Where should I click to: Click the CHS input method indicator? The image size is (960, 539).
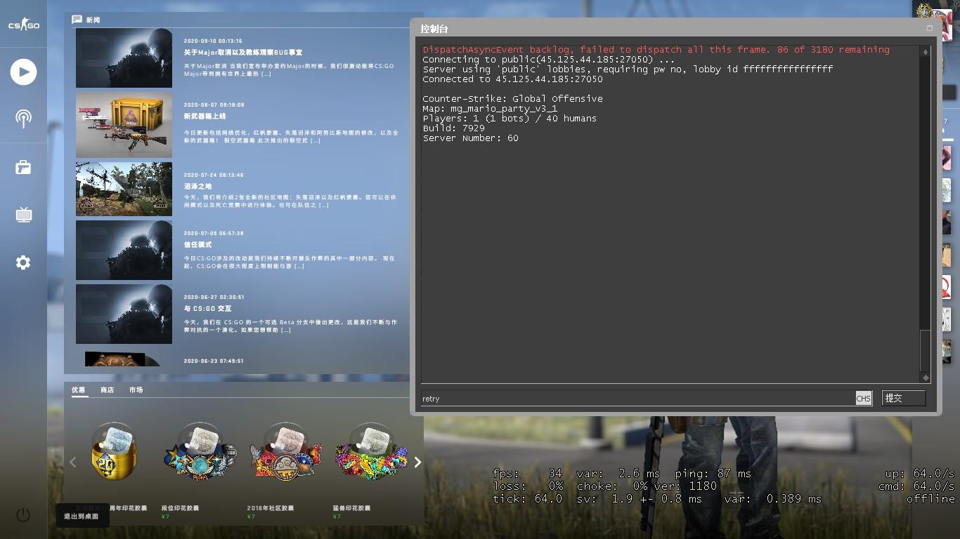coord(863,399)
